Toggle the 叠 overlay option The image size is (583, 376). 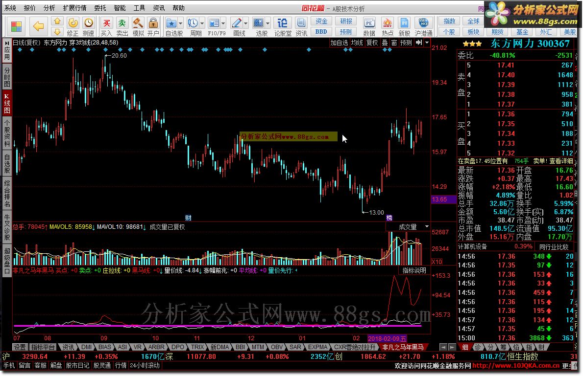tap(385, 43)
